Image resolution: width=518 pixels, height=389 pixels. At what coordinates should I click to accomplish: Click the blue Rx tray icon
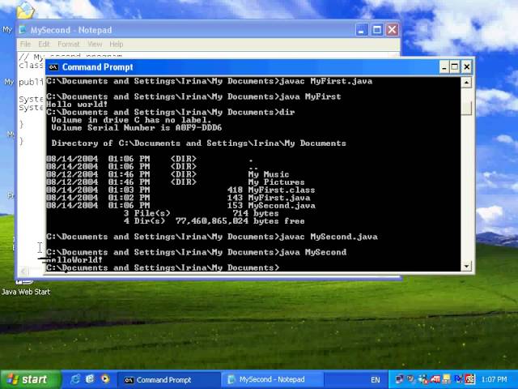click(x=459, y=379)
